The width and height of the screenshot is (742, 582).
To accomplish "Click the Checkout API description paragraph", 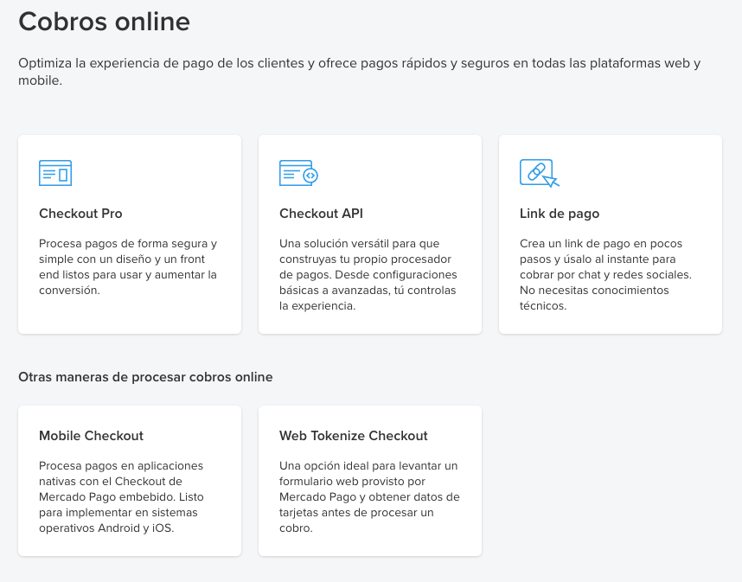I will tap(368, 274).
